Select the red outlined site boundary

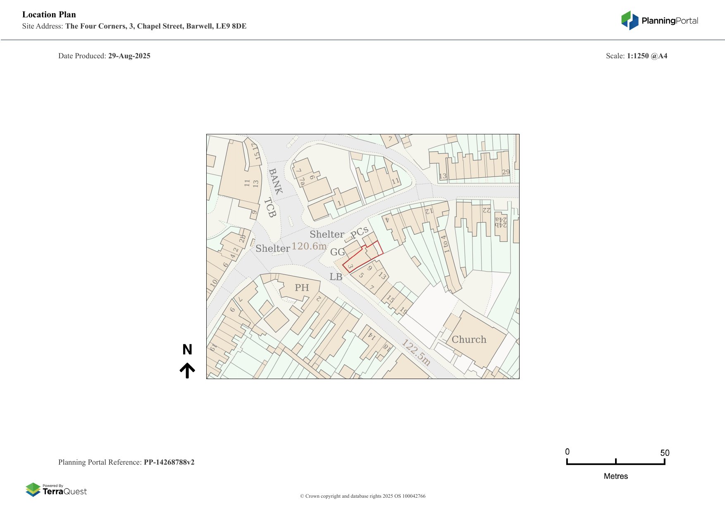361,258
